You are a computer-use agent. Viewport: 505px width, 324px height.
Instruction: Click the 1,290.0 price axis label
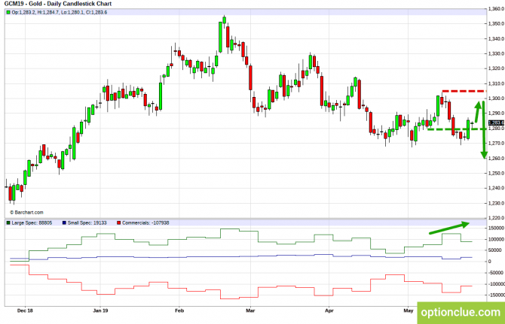click(x=496, y=114)
